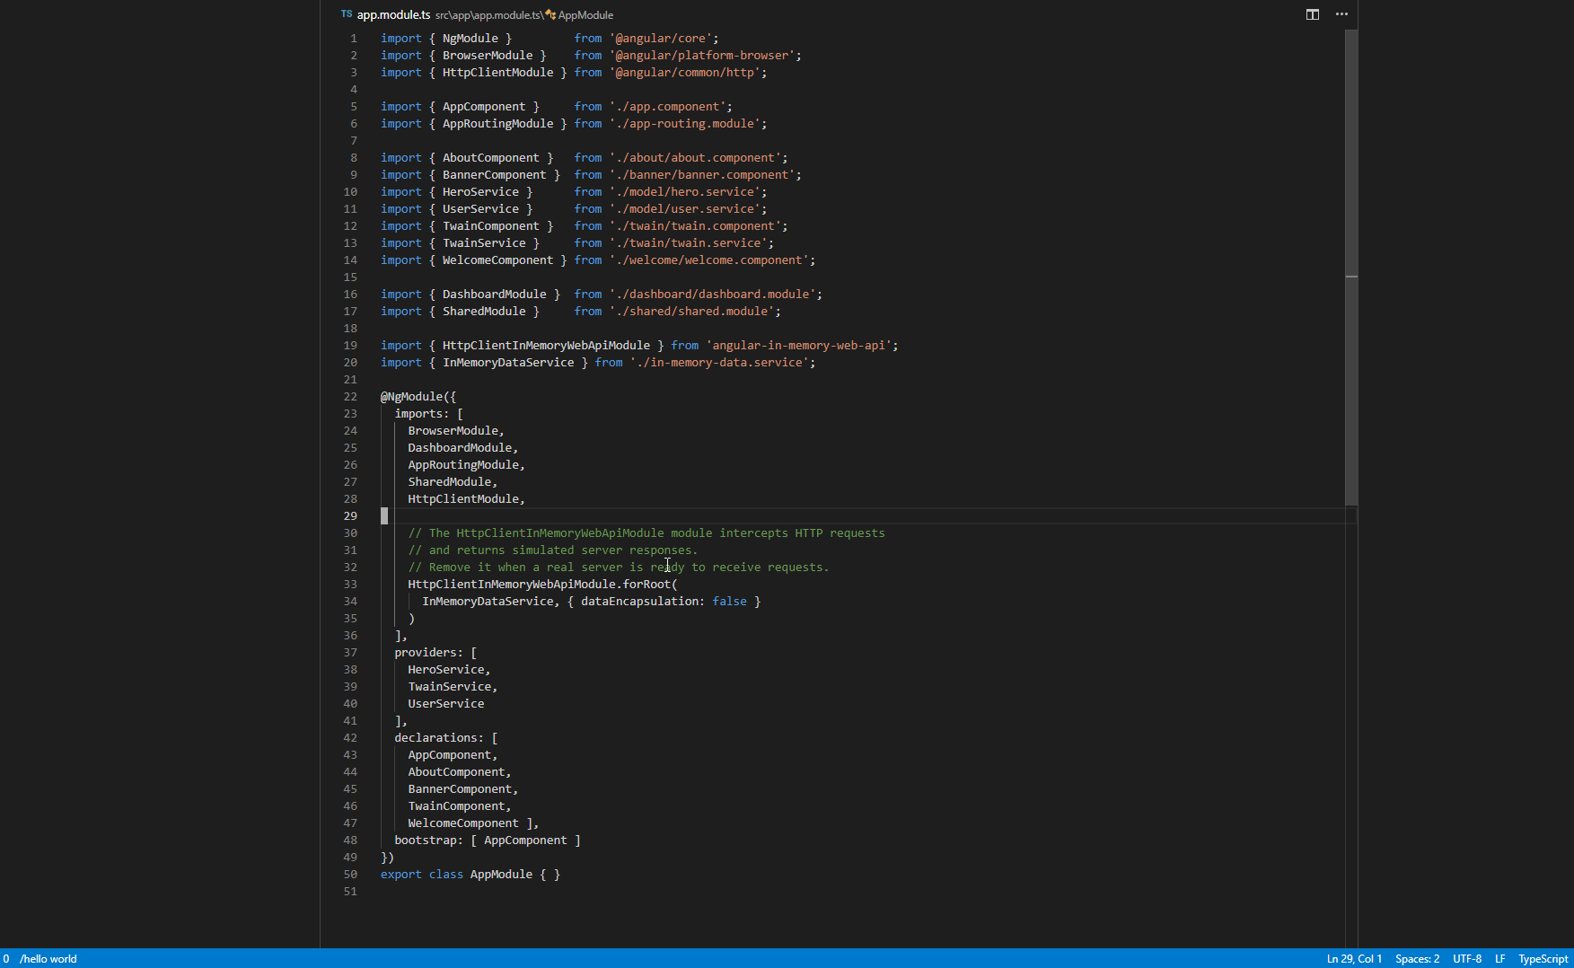Open Problems panel via the 0 counter
This screenshot has width=1574, height=968.
pos(5,958)
